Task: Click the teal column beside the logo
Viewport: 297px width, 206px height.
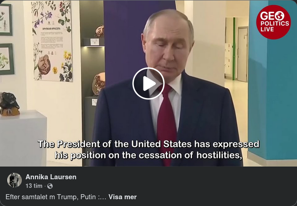Action: pos(273,95)
